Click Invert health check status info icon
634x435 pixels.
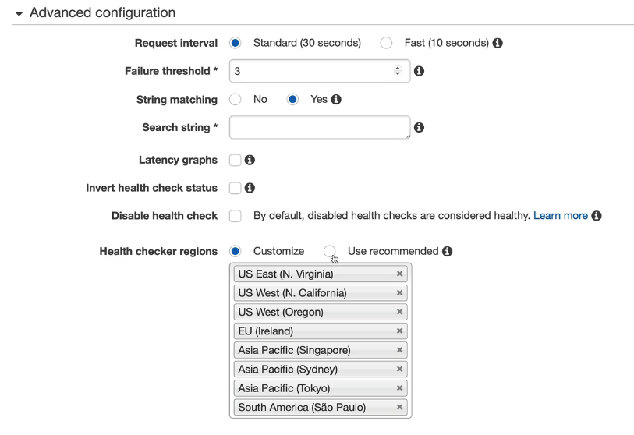tap(250, 188)
